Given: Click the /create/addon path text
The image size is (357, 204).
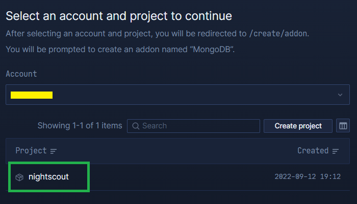Looking at the screenshot, I should click(x=279, y=34).
